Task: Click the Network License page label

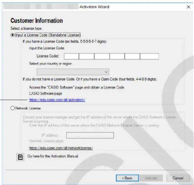Action: 46,141
